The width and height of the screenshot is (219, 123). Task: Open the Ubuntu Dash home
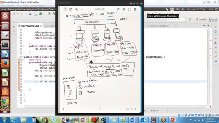(x=5, y=16)
